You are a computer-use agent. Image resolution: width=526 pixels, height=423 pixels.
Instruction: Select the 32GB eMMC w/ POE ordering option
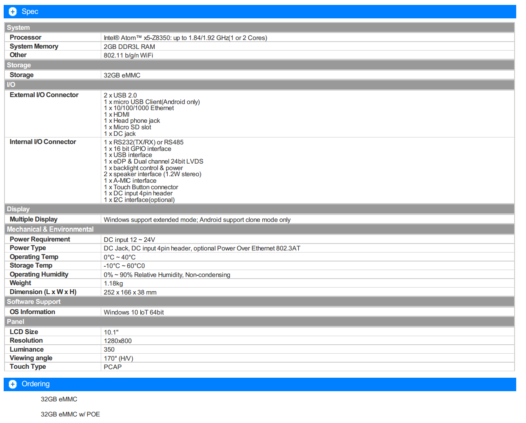(x=70, y=414)
